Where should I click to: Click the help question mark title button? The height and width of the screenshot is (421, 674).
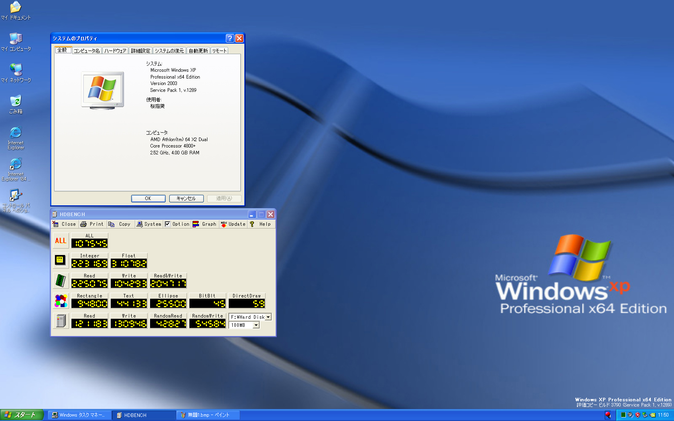pos(229,38)
